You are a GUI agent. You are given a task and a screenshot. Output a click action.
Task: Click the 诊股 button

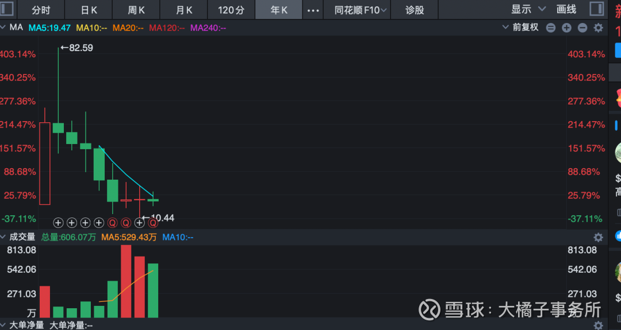415,10
